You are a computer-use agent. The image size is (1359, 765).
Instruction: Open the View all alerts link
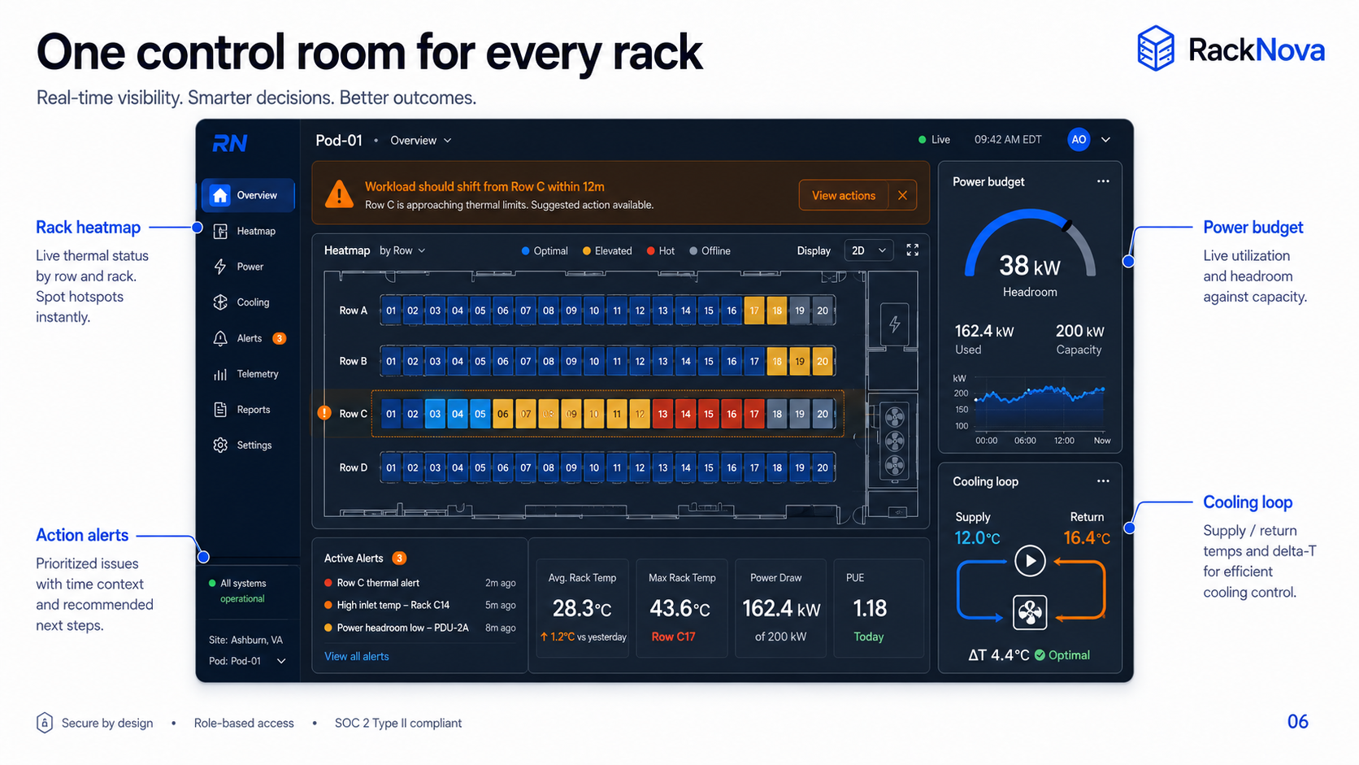pyautogui.click(x=357, y=656)
